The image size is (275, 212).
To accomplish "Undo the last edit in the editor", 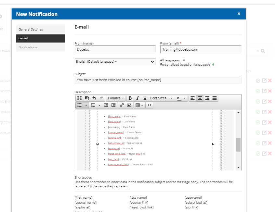I will pyautogui.click(x=94, y=98).
